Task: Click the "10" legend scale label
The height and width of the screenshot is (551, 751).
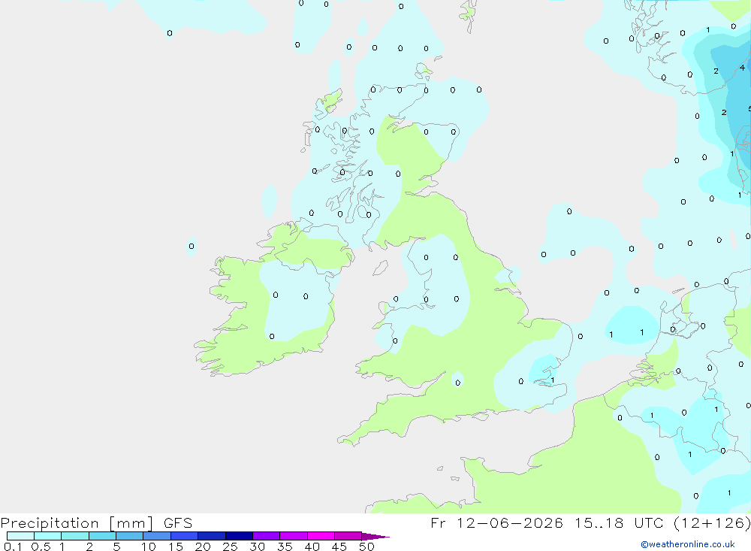Action: 149,546
